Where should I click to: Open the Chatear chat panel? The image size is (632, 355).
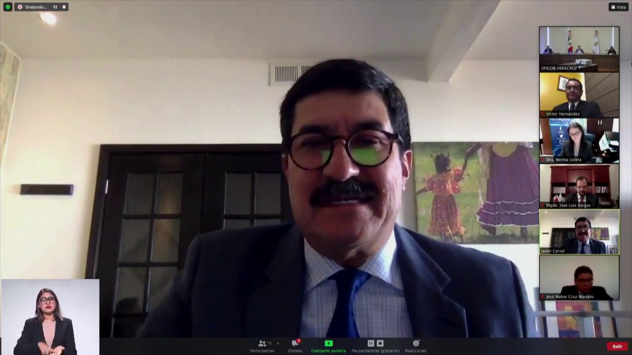pos(295,346)
